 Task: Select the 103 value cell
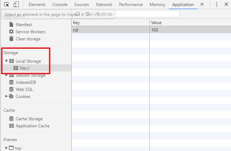pyautogui.click(x=190, y=30)
